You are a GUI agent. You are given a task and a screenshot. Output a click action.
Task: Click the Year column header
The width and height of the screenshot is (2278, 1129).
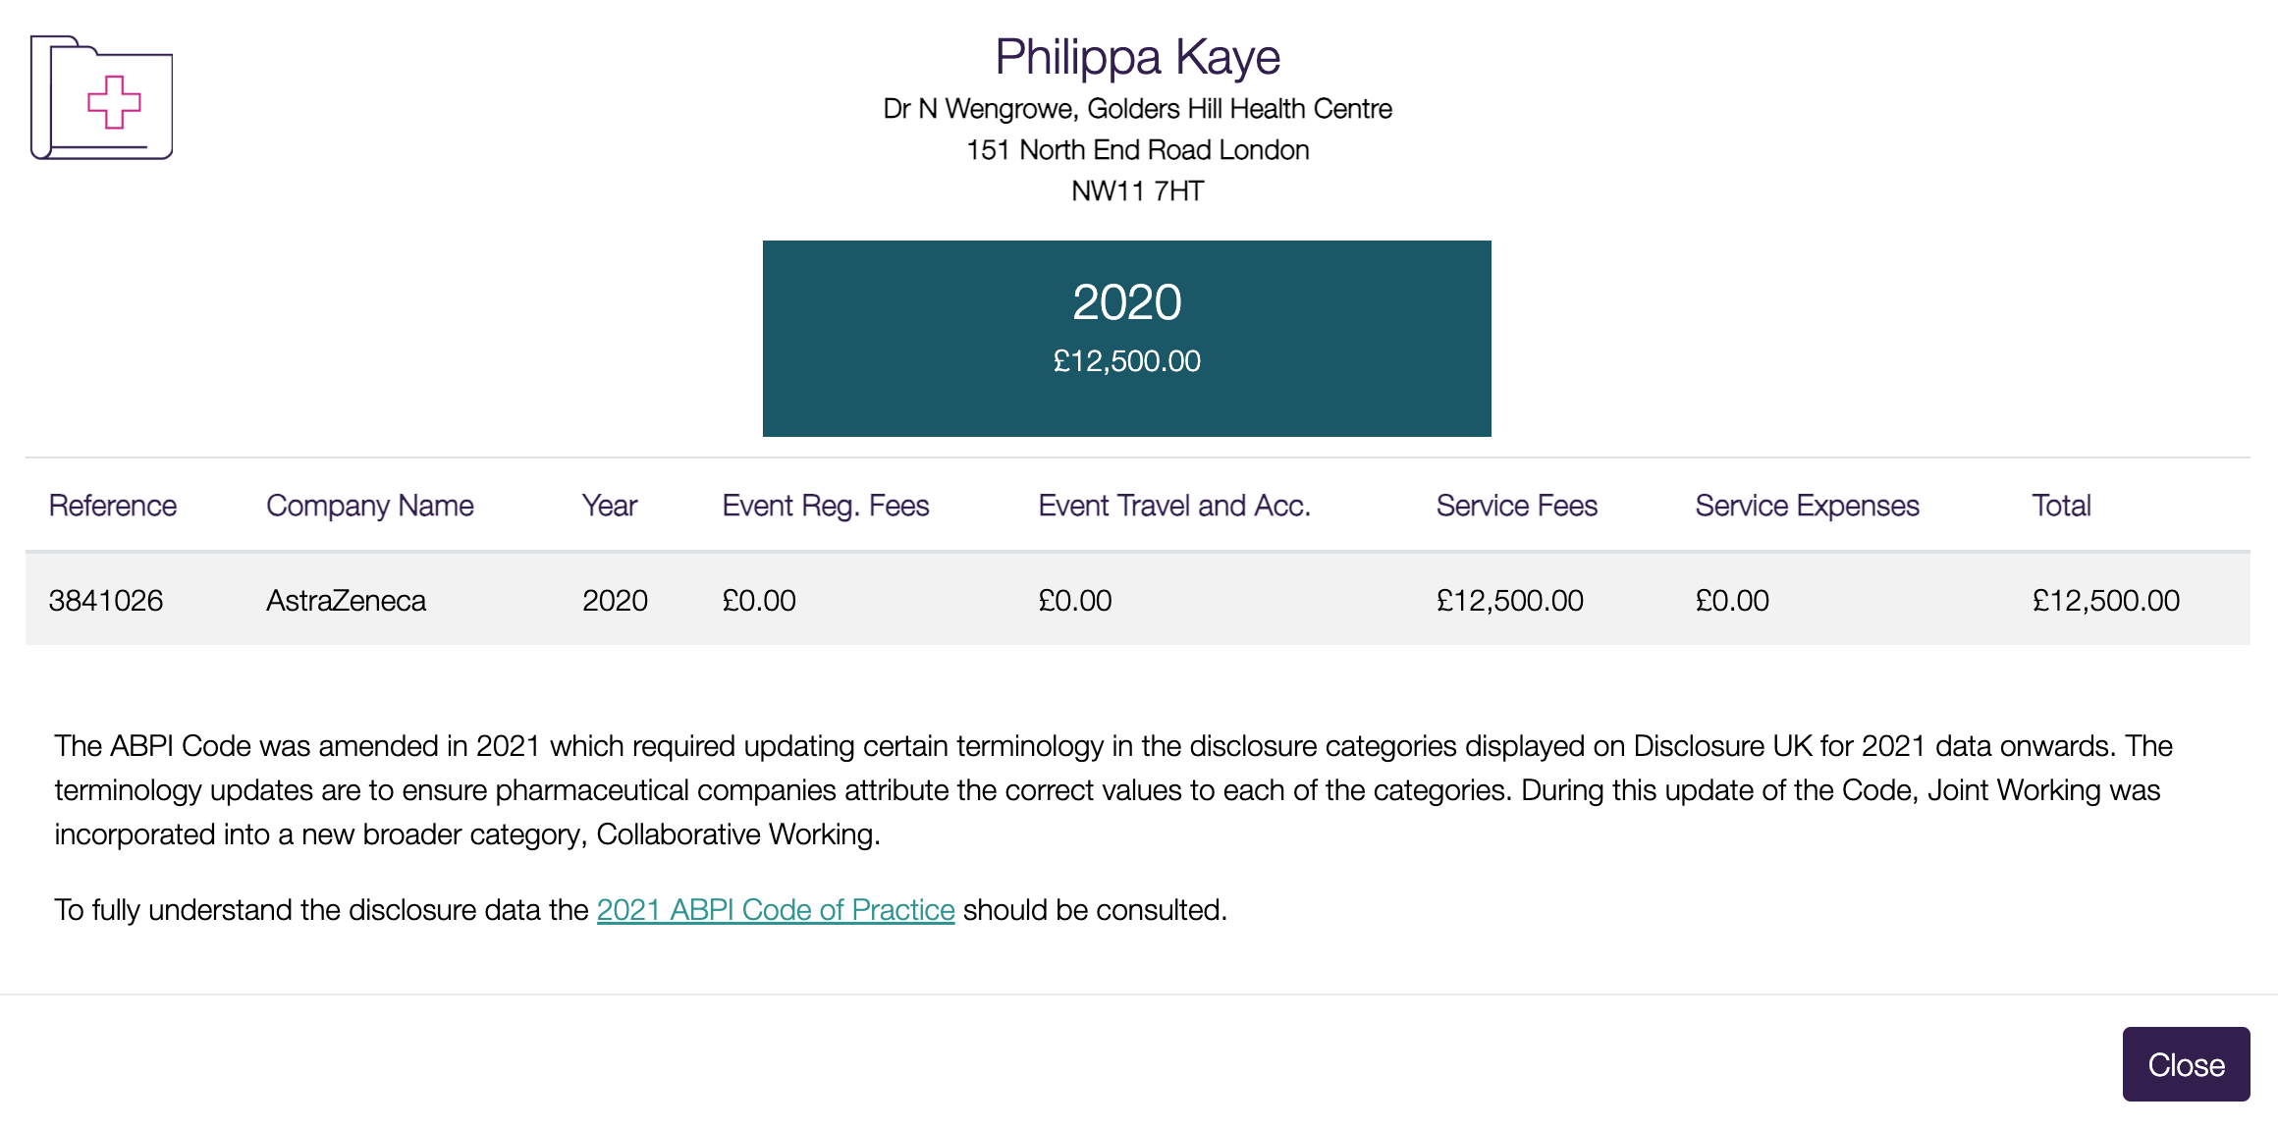[x=610, y=506]
